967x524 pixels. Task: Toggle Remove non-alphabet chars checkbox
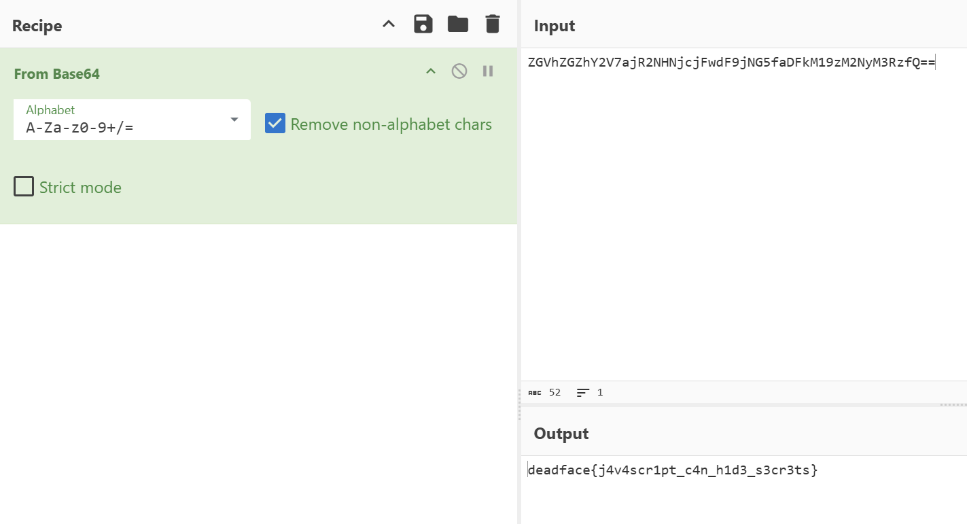coord(275,124)
